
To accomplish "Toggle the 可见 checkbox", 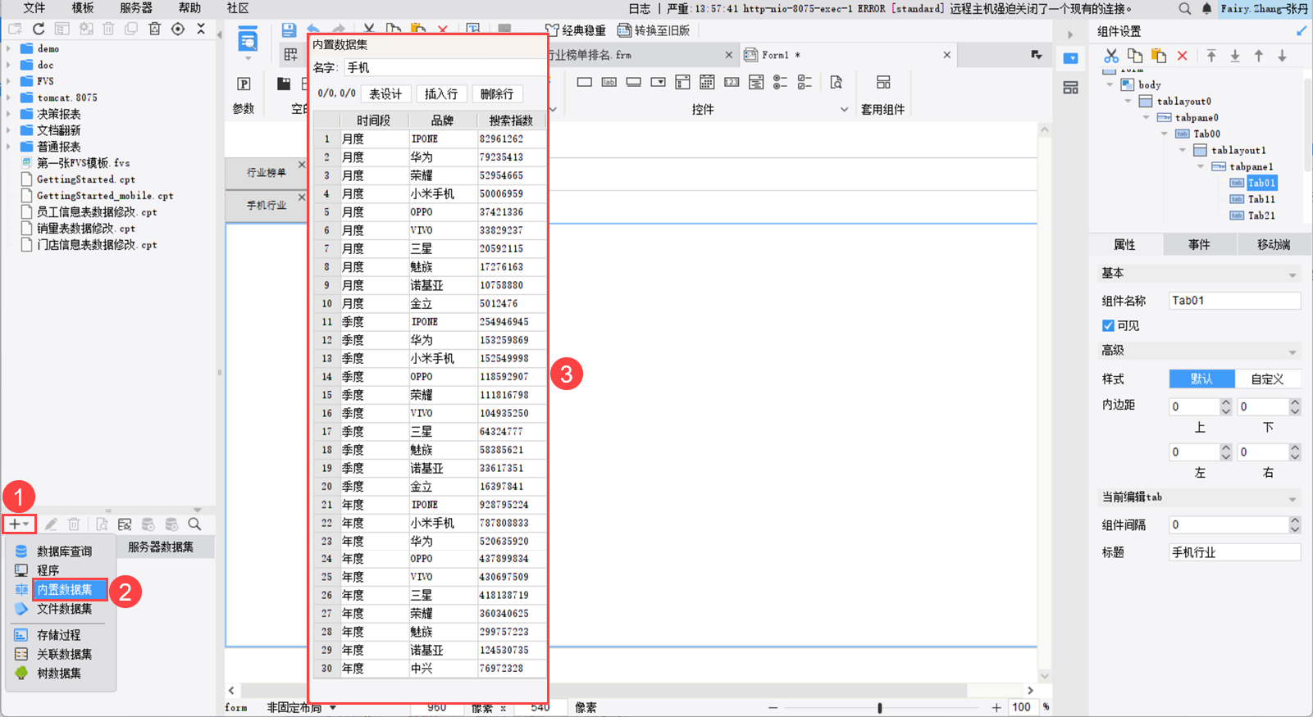I will 1108,325.
